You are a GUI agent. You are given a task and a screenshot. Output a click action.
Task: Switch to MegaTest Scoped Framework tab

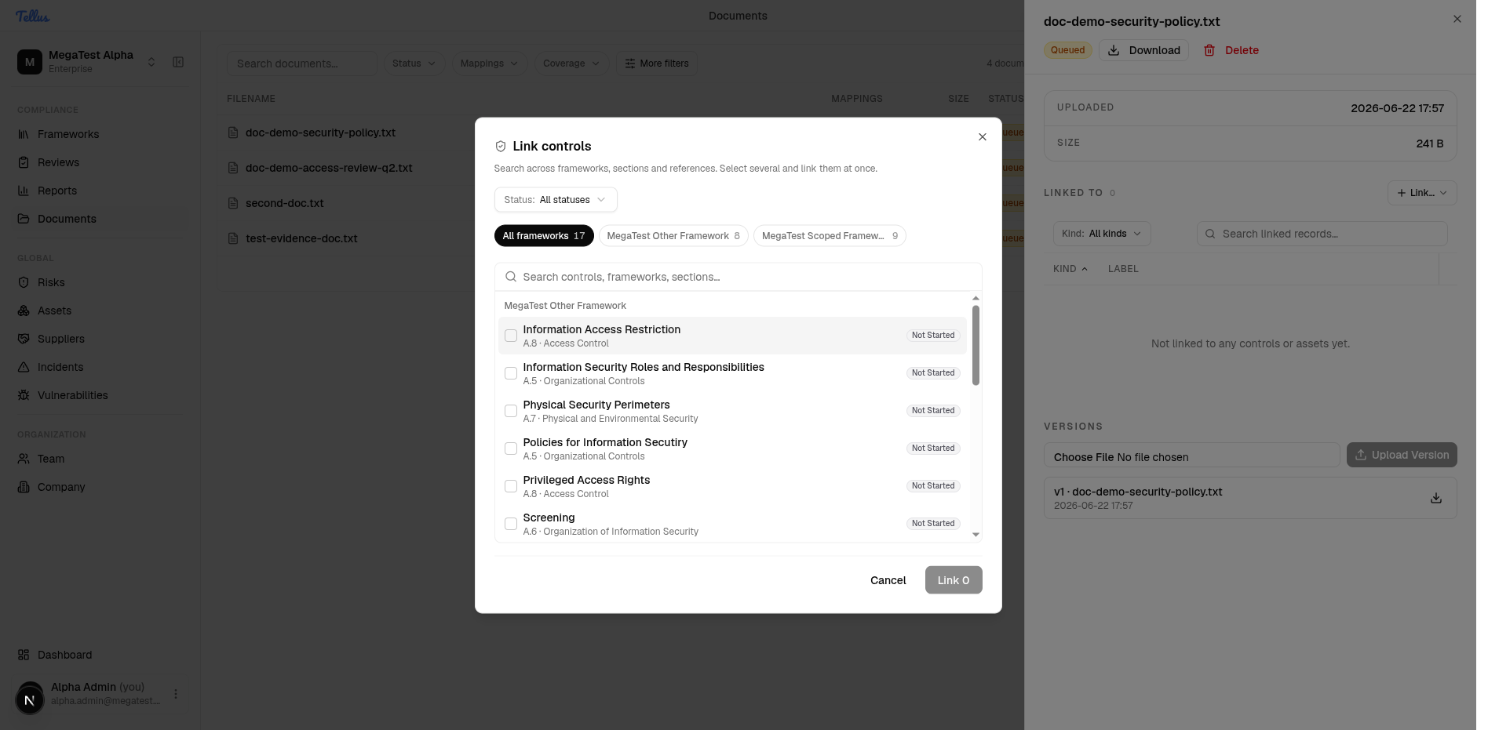830,236
